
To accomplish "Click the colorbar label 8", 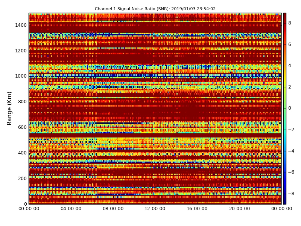I will [290, 23].
